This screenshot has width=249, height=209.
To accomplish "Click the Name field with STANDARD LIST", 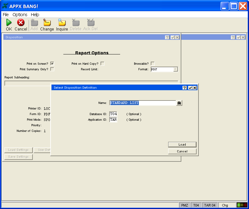I will (143, 103).
